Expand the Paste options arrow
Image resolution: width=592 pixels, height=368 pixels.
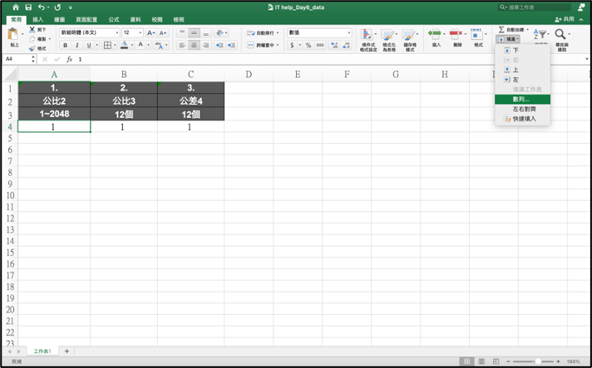22,34
